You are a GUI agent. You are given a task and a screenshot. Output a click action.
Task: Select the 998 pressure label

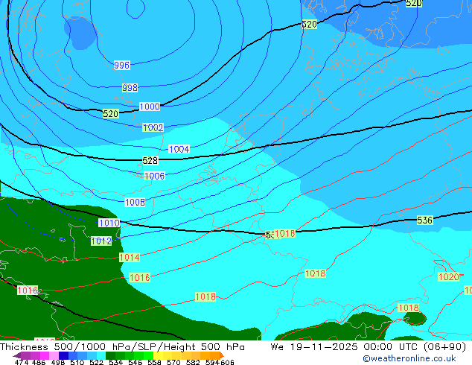click(x=130, y=88)
